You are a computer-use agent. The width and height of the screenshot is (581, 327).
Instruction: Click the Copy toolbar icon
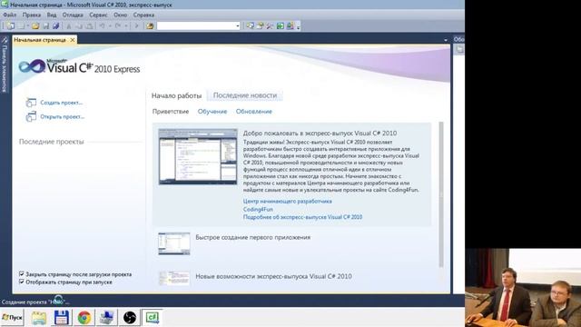click(79, 26)
